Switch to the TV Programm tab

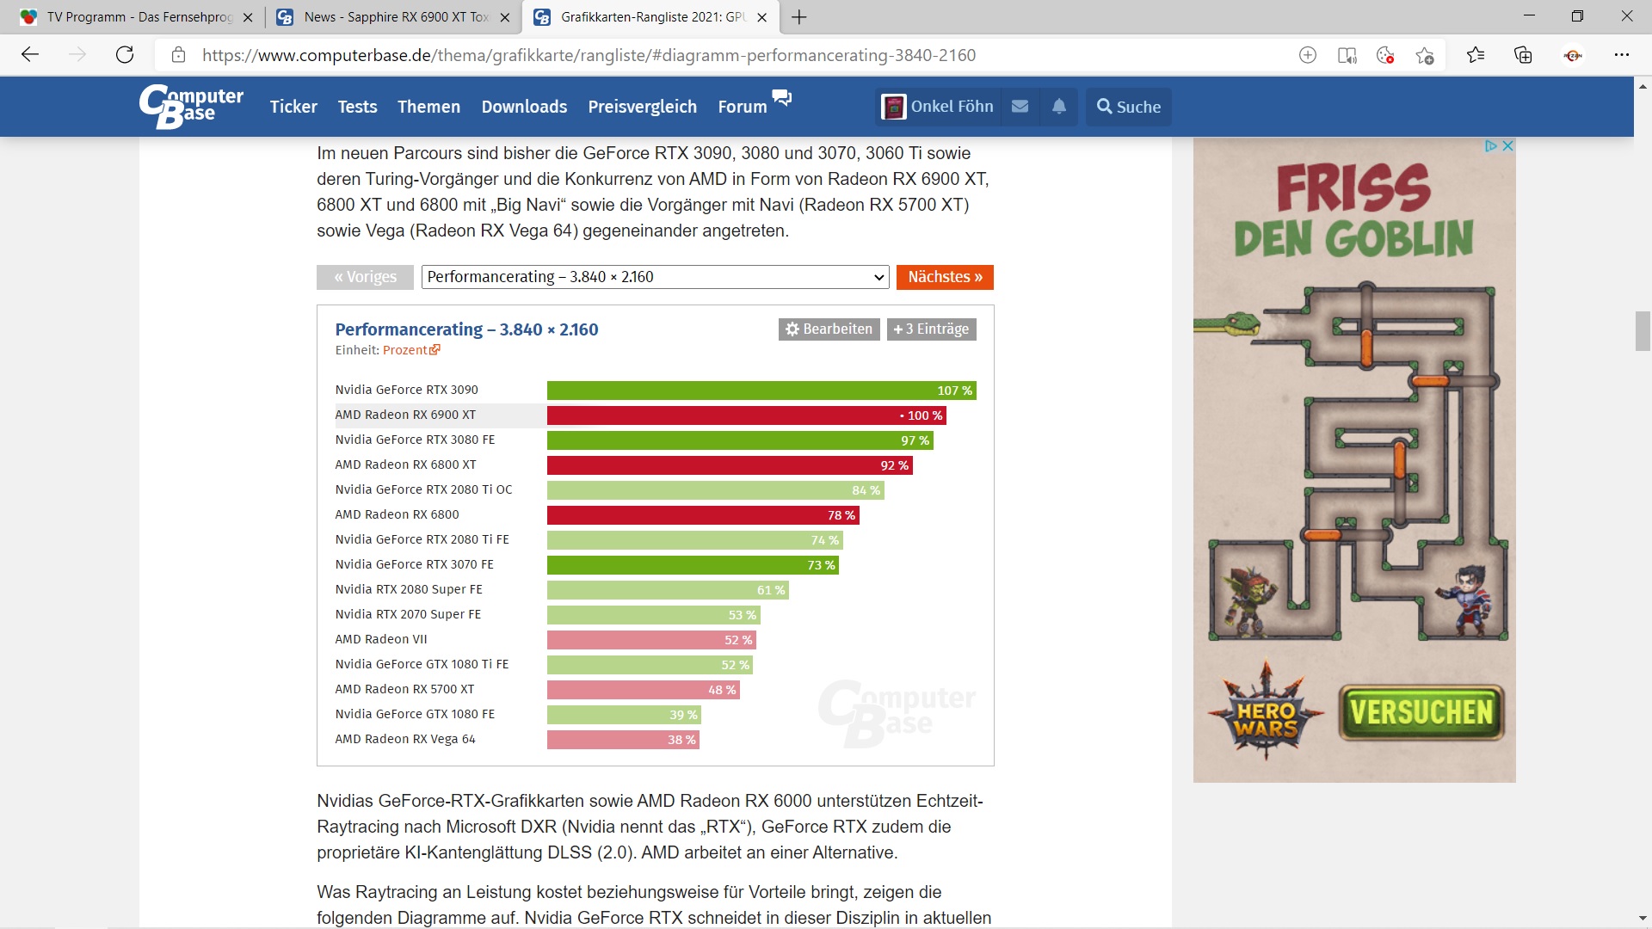tap(138, 17)
